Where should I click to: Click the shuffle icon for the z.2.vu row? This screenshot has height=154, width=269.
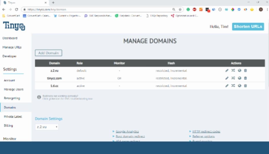click(233, 71)
